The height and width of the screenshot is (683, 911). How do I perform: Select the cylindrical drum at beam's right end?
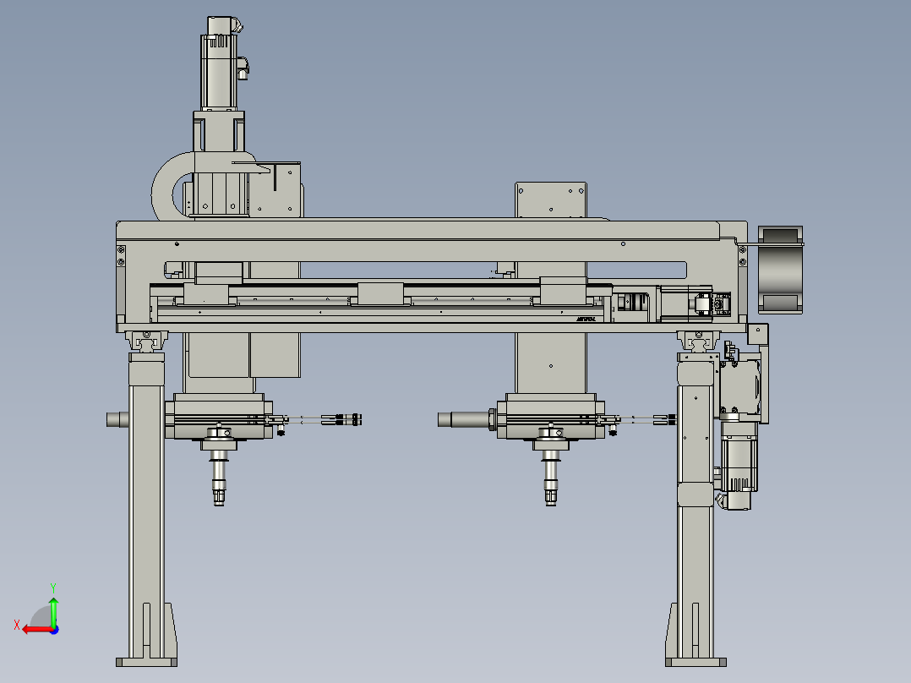tap(780, 270)
